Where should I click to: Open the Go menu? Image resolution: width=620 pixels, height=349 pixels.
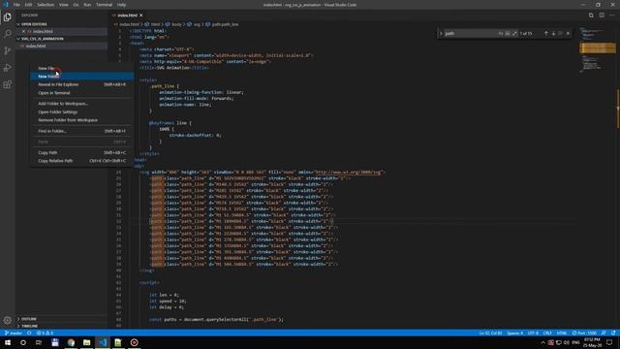(x=76, y=5)
